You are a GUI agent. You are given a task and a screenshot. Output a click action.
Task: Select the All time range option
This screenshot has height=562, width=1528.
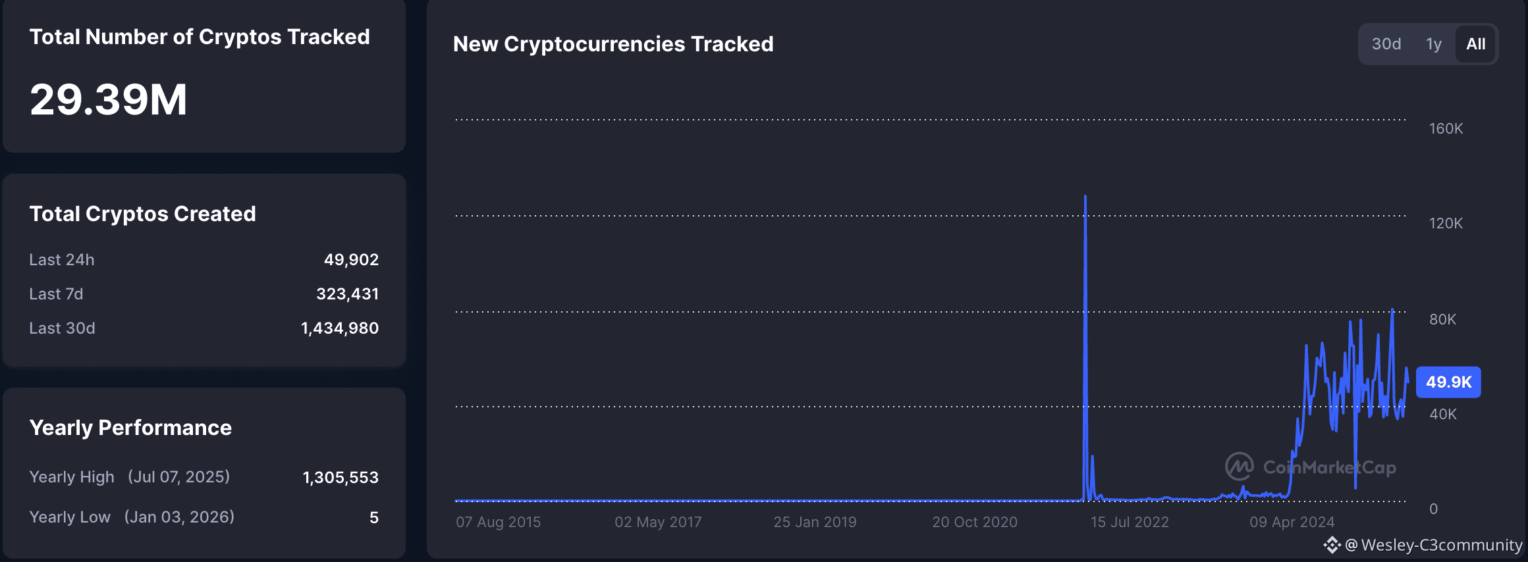[1475, 44]
